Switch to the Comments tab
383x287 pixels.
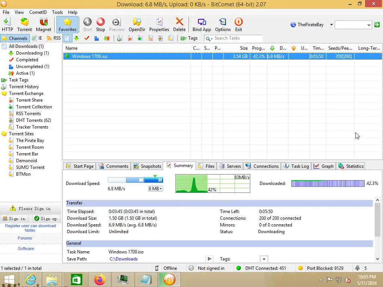click(x=113, y=166)
